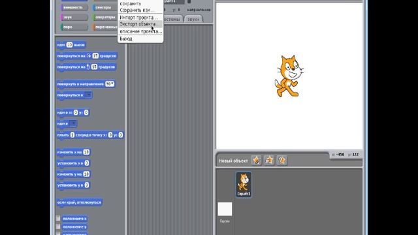
Task: Open the 'операторы' blocks category
Action: click(x=104, y=18)
